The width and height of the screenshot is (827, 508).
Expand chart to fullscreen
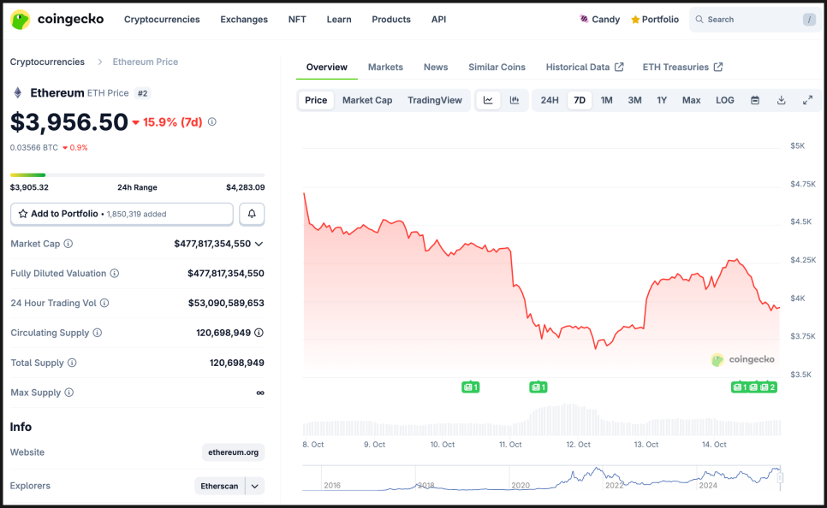point(807,100)
